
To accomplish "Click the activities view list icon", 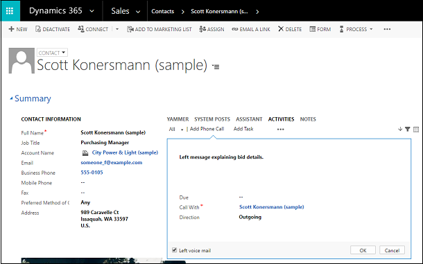I will 416,130.
